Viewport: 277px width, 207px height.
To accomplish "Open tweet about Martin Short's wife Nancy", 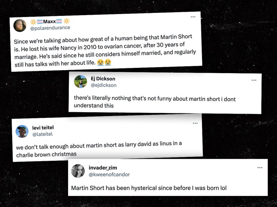I will pyautogui.click(x=103, y=50).
